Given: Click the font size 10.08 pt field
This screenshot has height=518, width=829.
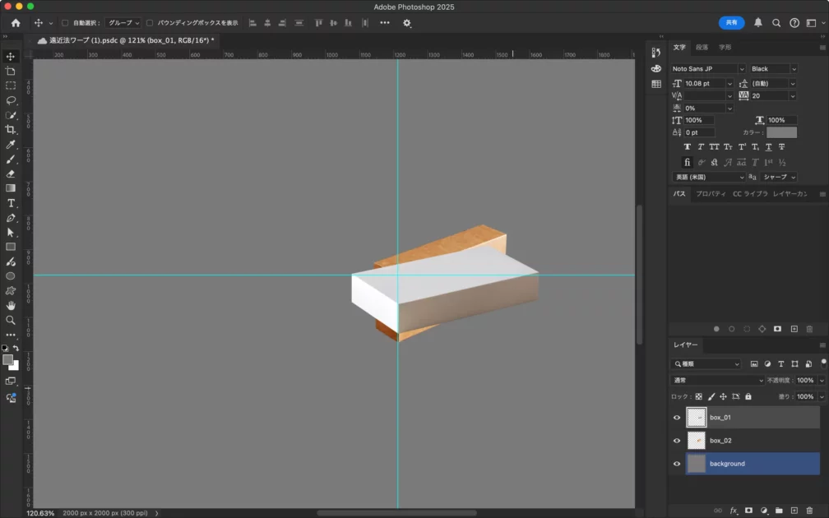Looking at the screenshot, I should [705, 83].
